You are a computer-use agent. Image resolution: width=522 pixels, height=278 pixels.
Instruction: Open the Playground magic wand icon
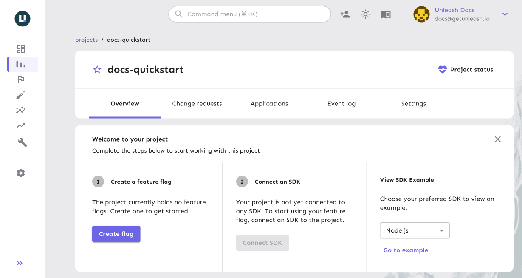coord(20,95)
